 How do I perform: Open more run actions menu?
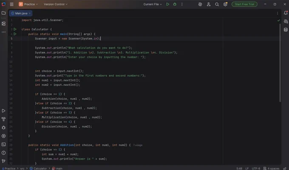click(x=182, y=4)
